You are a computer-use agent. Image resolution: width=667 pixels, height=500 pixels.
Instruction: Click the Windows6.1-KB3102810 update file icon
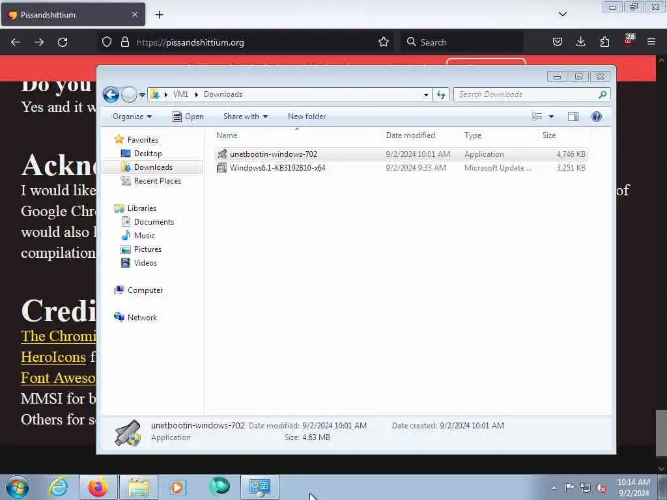[222, 168]
